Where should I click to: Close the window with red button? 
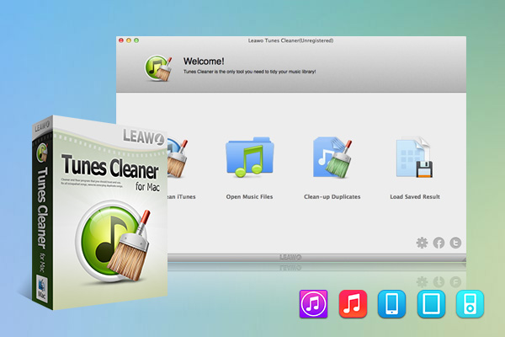(x=121, y=40)
